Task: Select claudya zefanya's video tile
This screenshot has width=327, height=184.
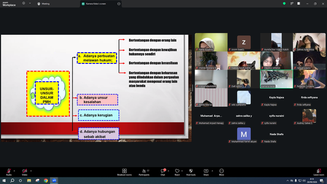Action: [276, 60]
